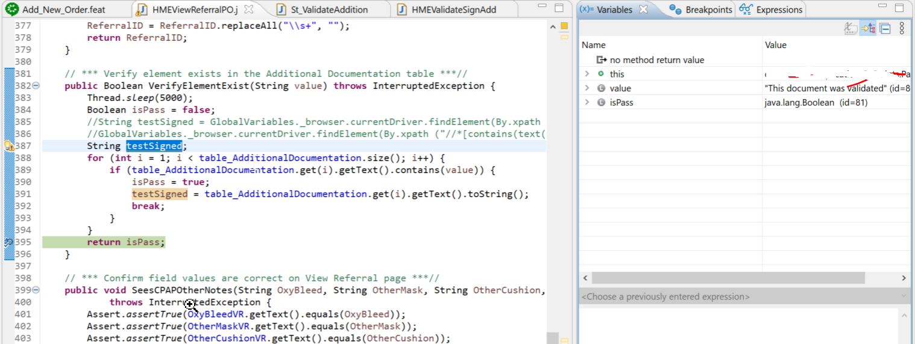Click the Variables horizontal scrollbar thumb
This screenshot has height=344, width=915.
pos(728,278)
